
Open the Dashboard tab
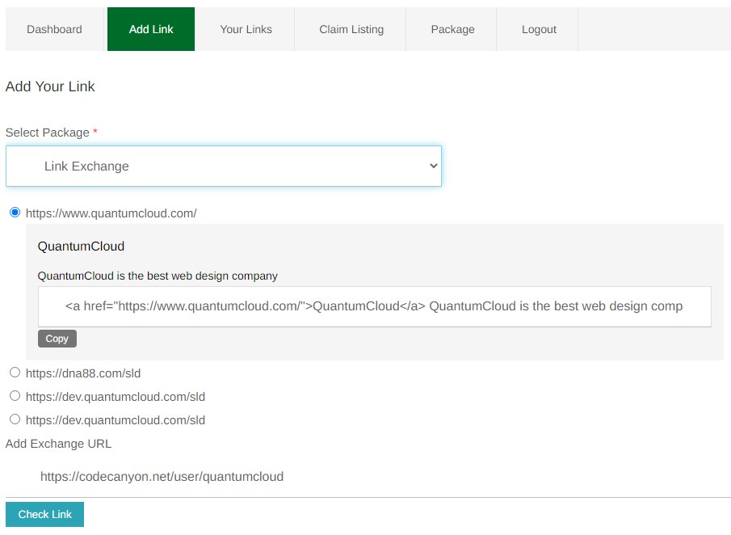tap(55, 29)
